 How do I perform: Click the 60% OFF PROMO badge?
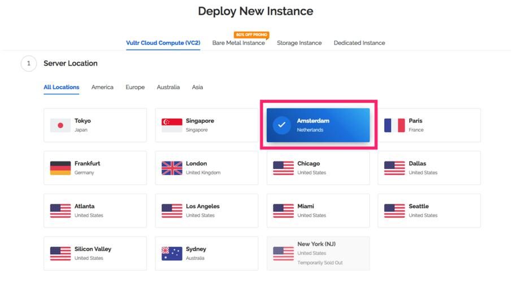(x=251, y=34)
